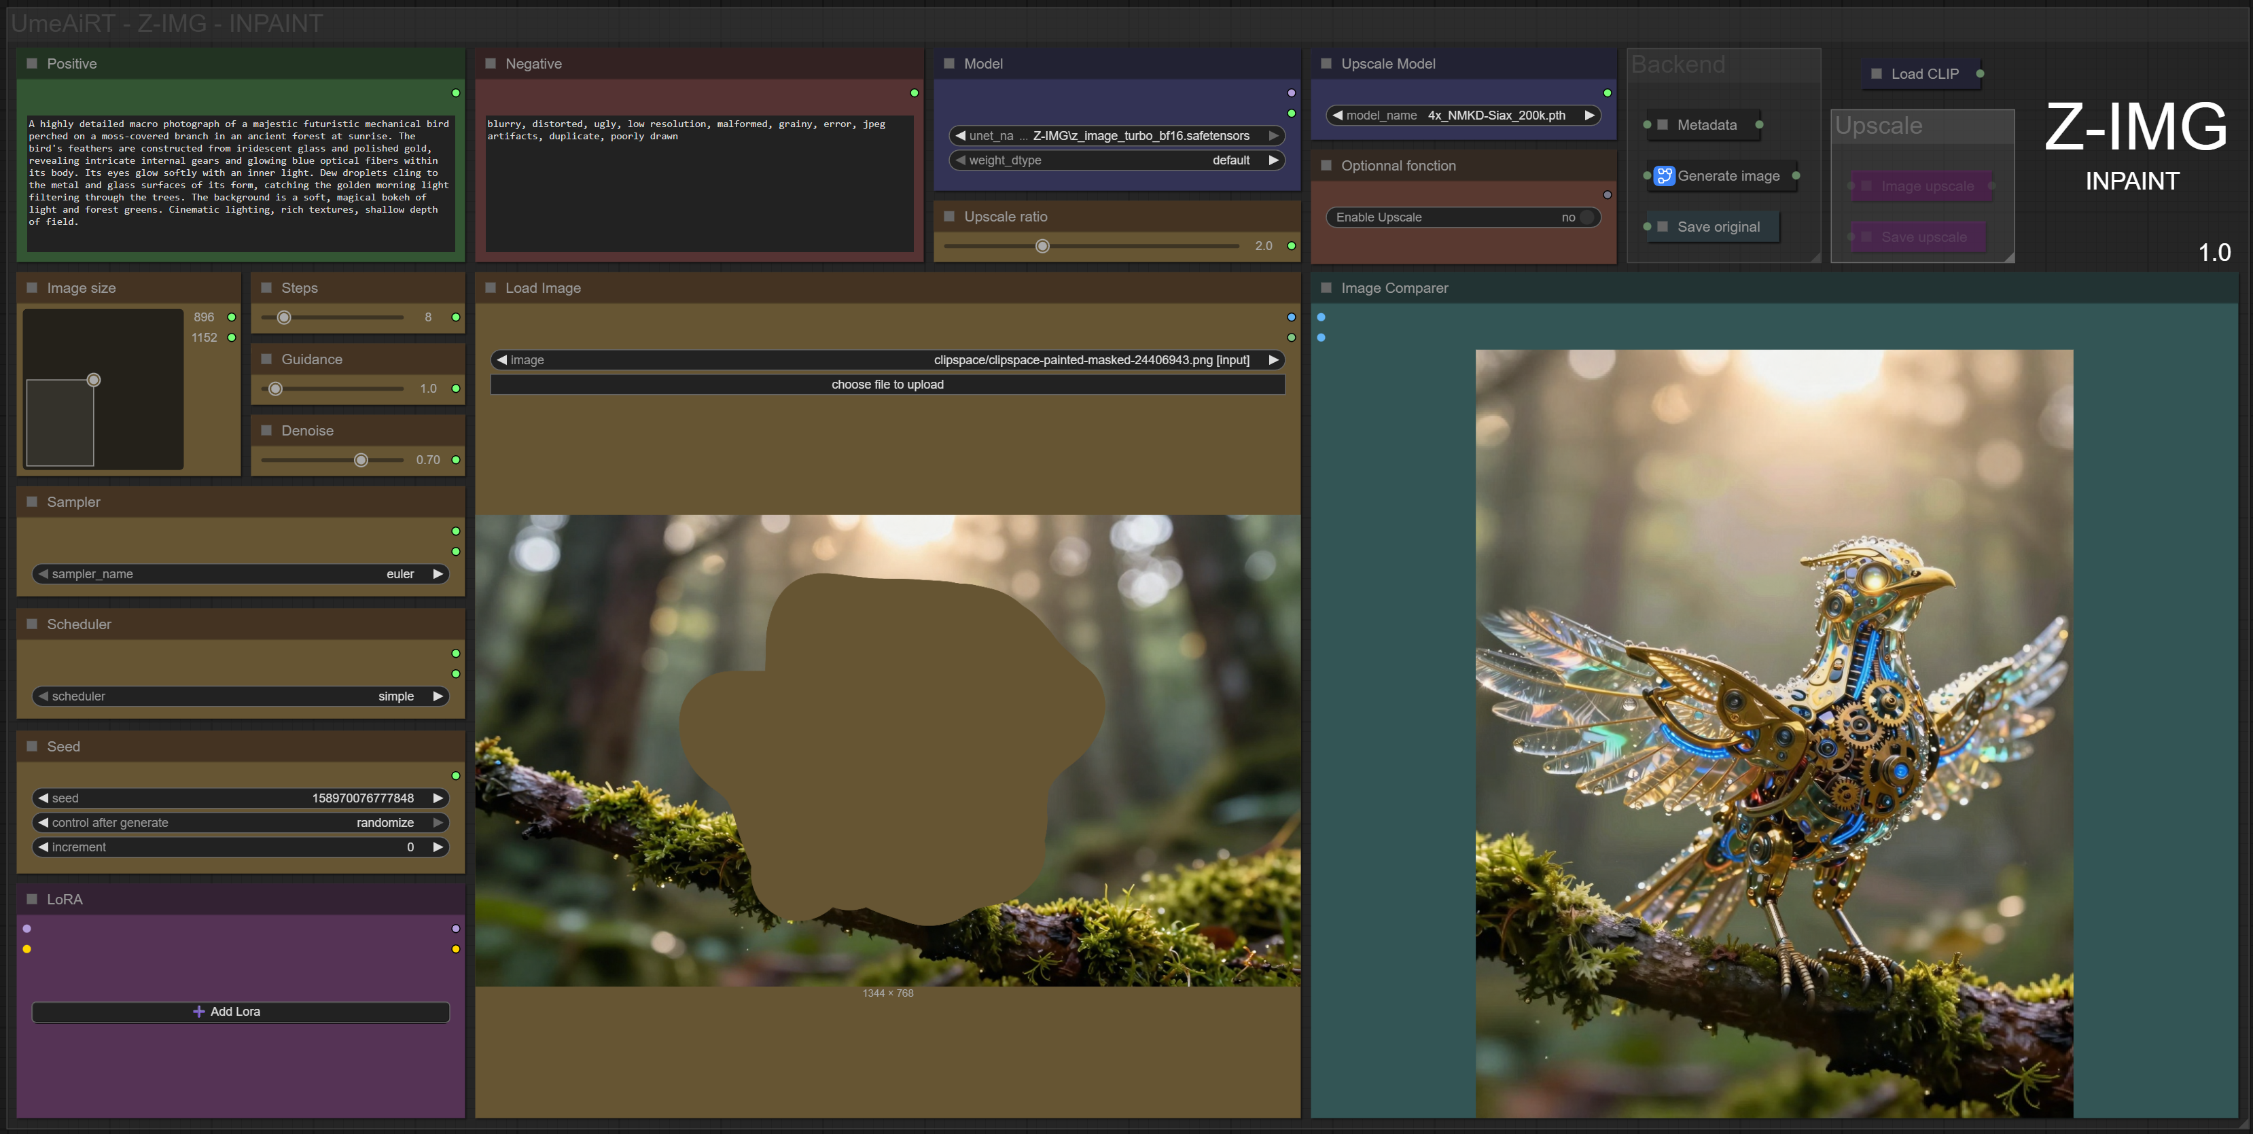This screenshot has width=2253, height=1134.
Task: Click the Generate image blue icon
Action: 1663,176
